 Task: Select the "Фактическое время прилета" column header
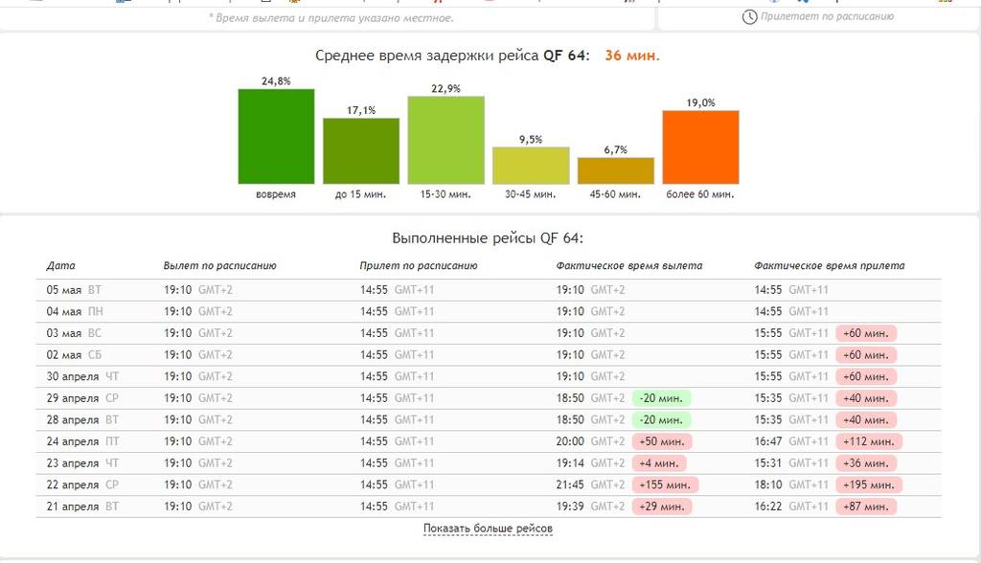pyautogui.click(x=830, y=265)
